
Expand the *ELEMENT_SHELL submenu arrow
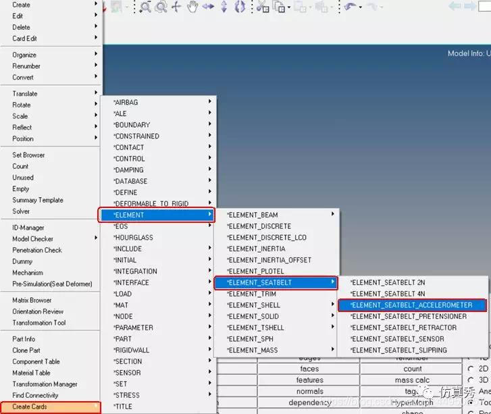[x=332, y=304]
